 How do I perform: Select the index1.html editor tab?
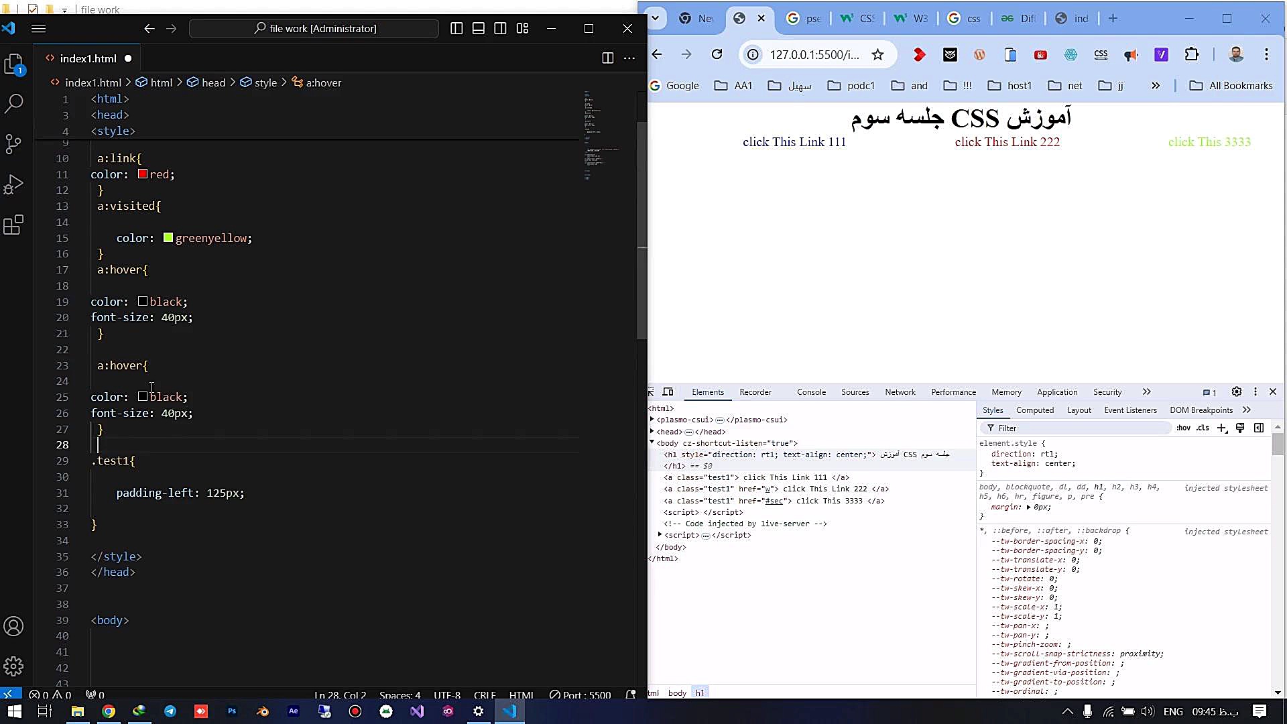click(88, 58)
